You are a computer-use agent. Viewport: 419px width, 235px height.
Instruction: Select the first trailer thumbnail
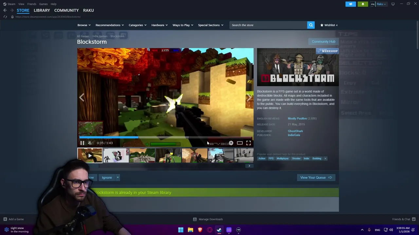[90, 155]
